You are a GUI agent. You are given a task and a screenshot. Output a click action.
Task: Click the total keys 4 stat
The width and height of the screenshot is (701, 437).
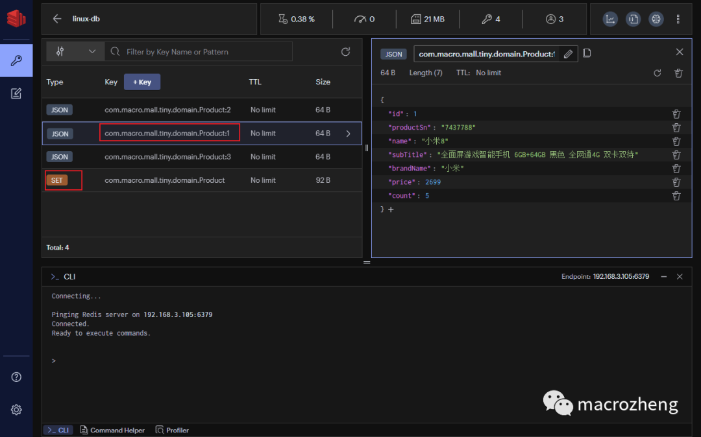[491, 19]
